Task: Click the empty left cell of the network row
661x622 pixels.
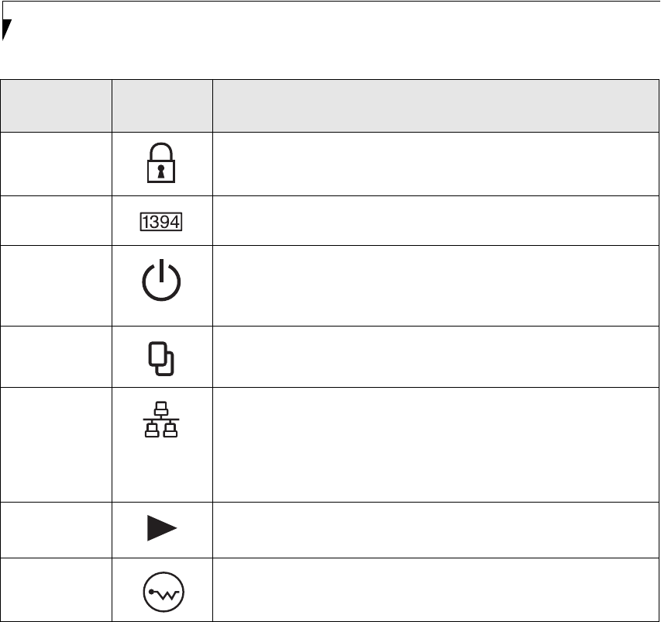Action: (56, 444)
